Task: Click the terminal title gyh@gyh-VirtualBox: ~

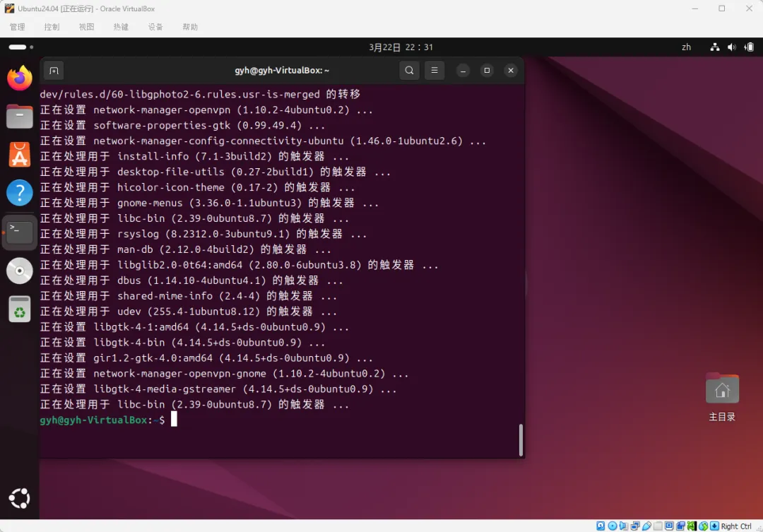Action: pos(282,71)
